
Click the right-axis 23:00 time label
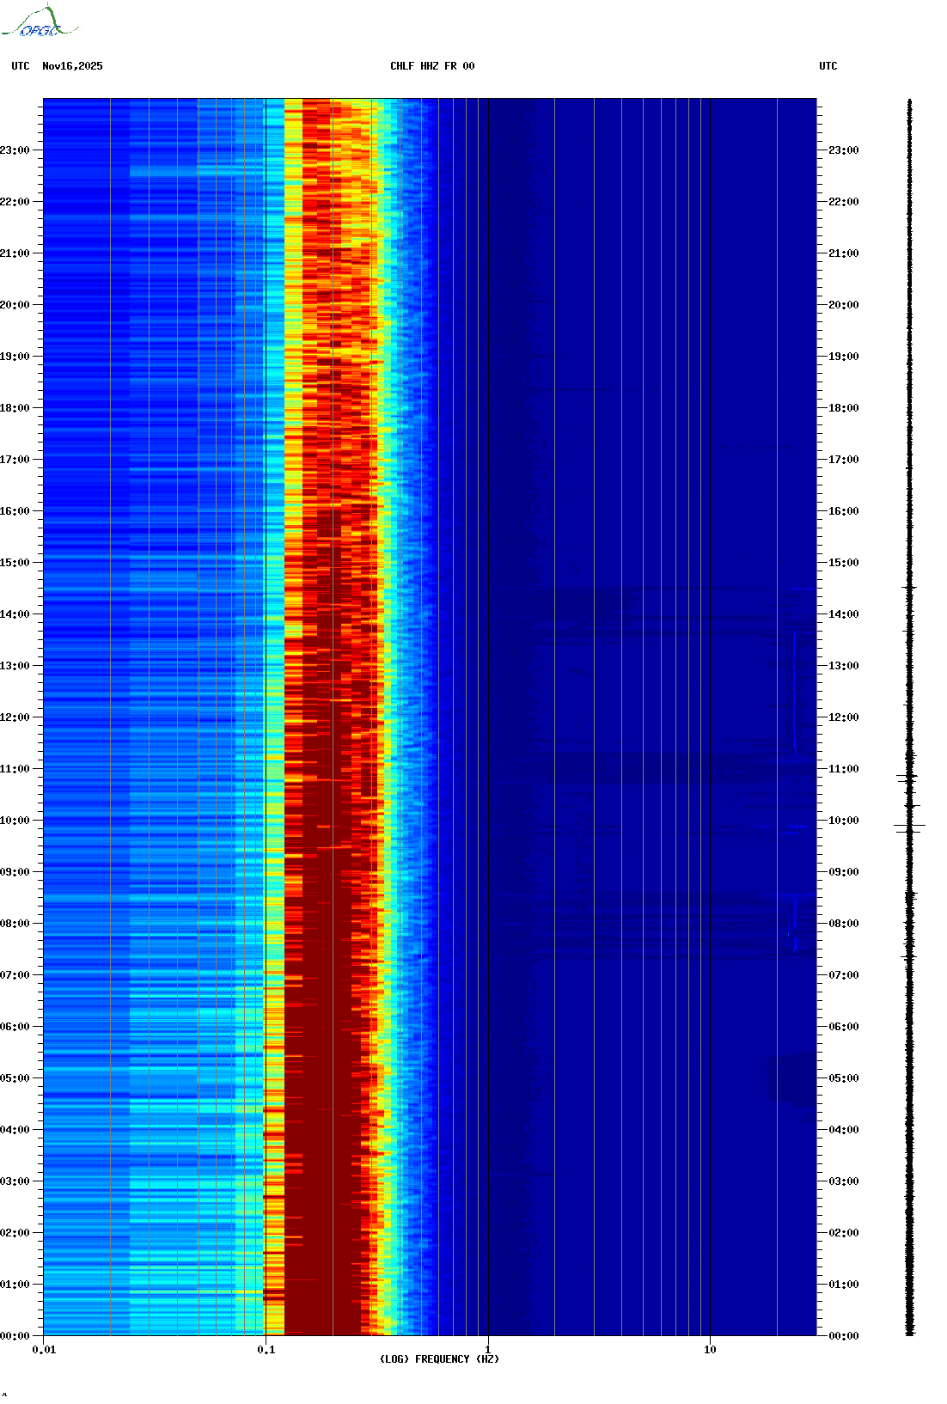point(843,150)
